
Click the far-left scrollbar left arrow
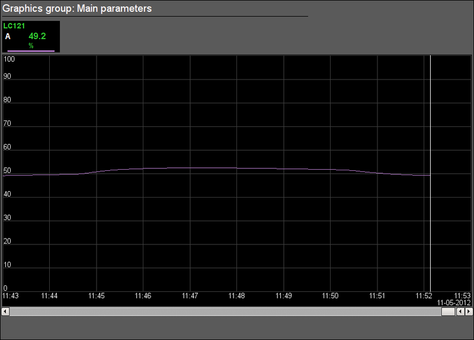pyautogui.click(x=5, y=312)
